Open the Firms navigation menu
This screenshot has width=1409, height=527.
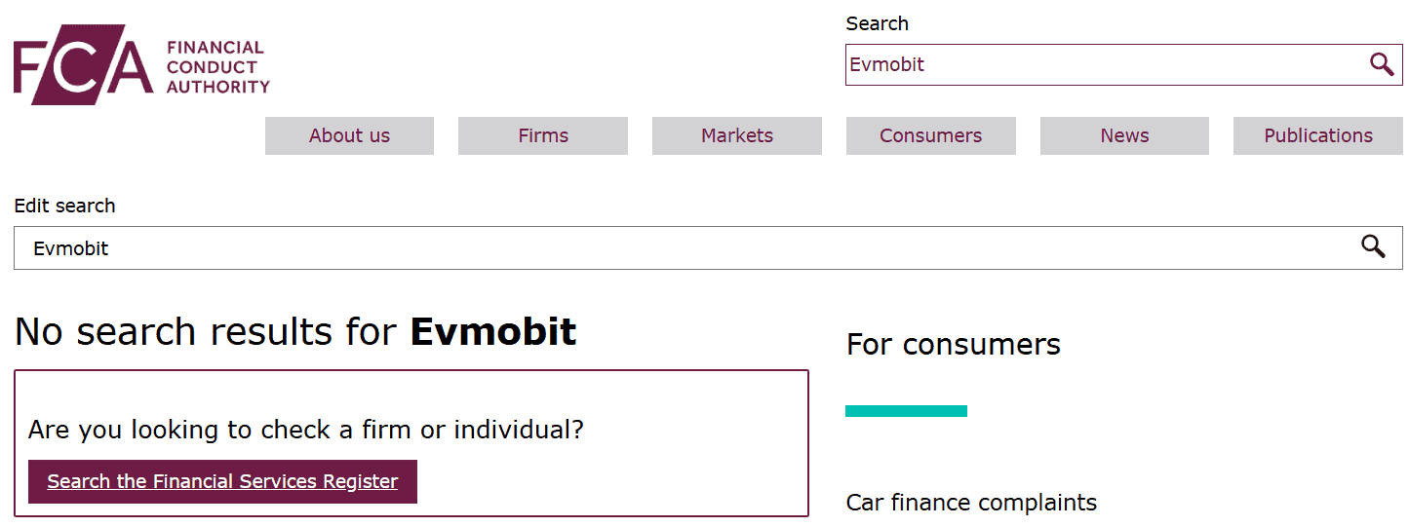(x=543, y=136)
